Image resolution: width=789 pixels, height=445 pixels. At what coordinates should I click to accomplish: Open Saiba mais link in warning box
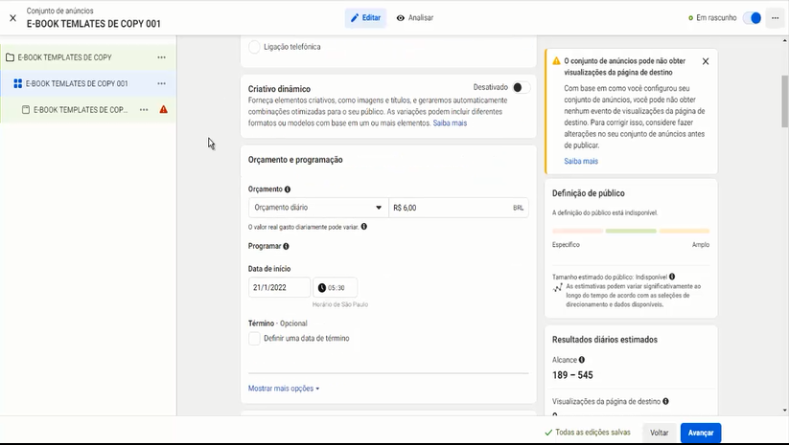pos(581,161)
